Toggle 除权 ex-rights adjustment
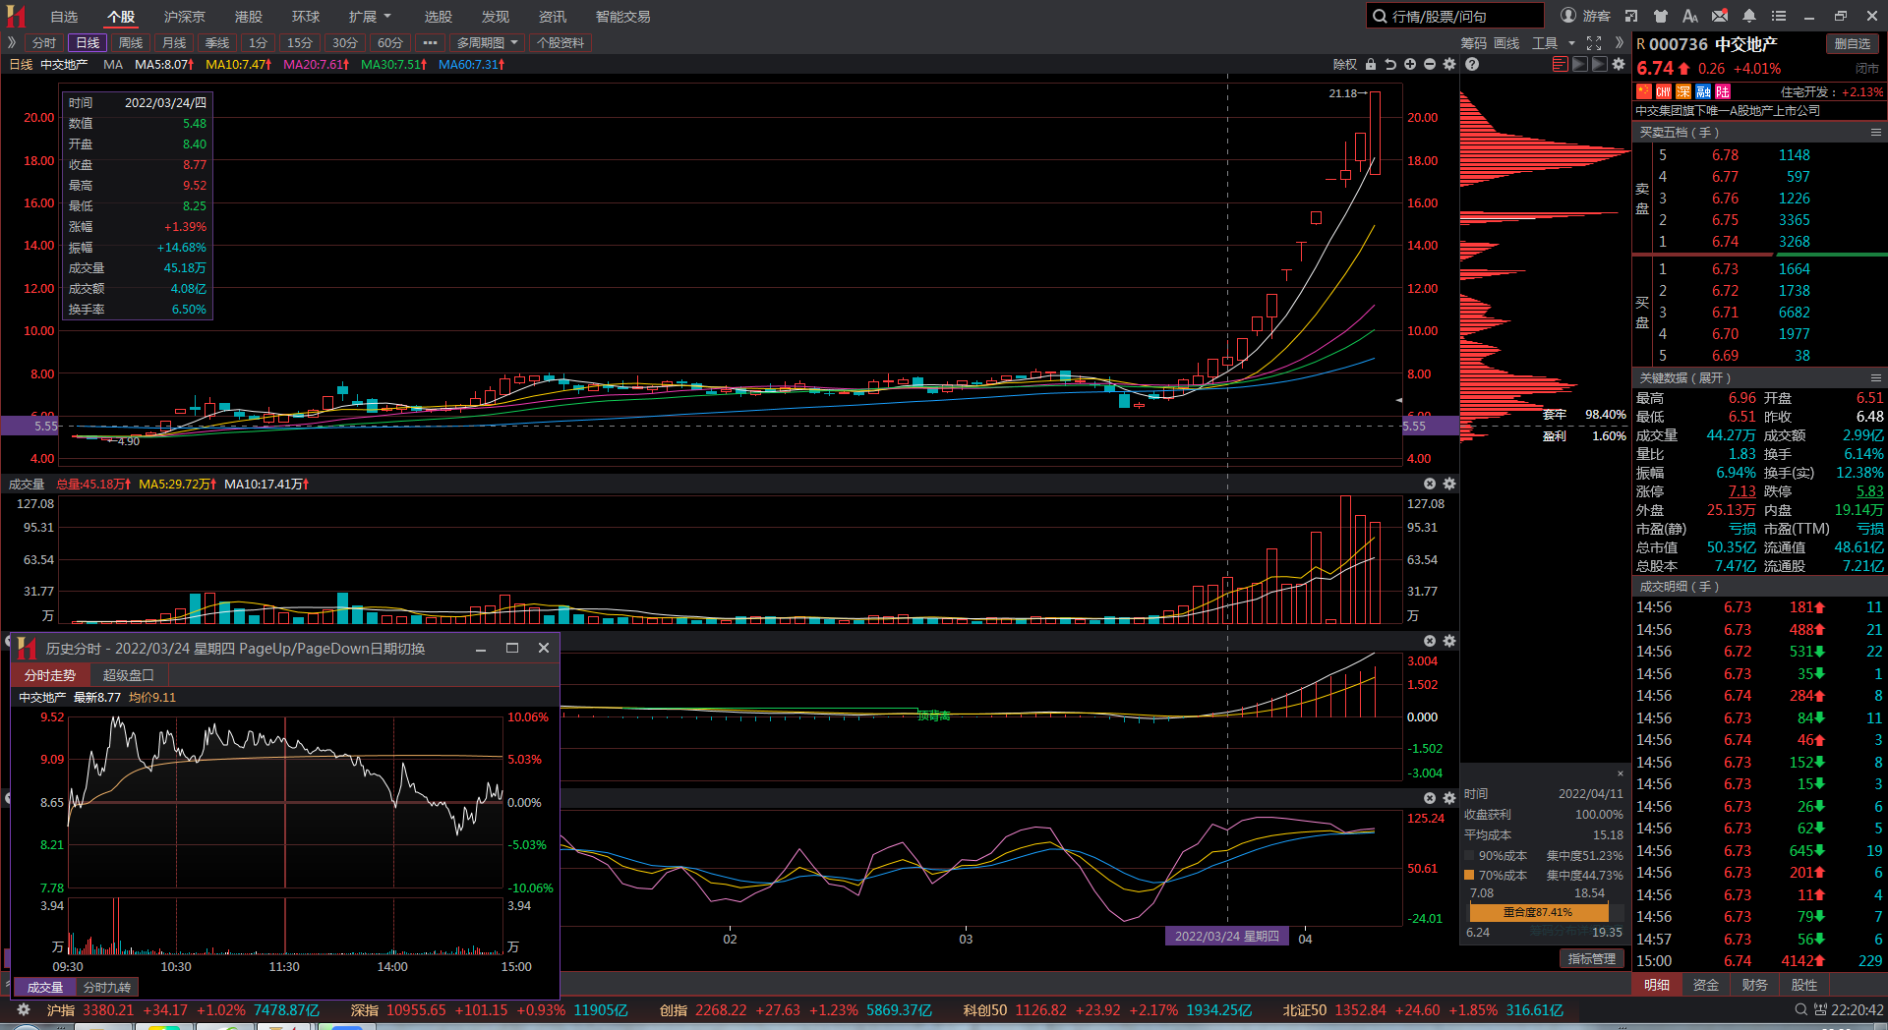1888x1030 pixels. coord(1344,64)
